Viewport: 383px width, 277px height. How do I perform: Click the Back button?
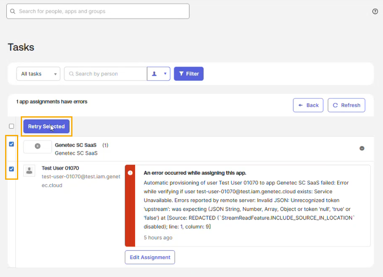(x=308, y=105)
